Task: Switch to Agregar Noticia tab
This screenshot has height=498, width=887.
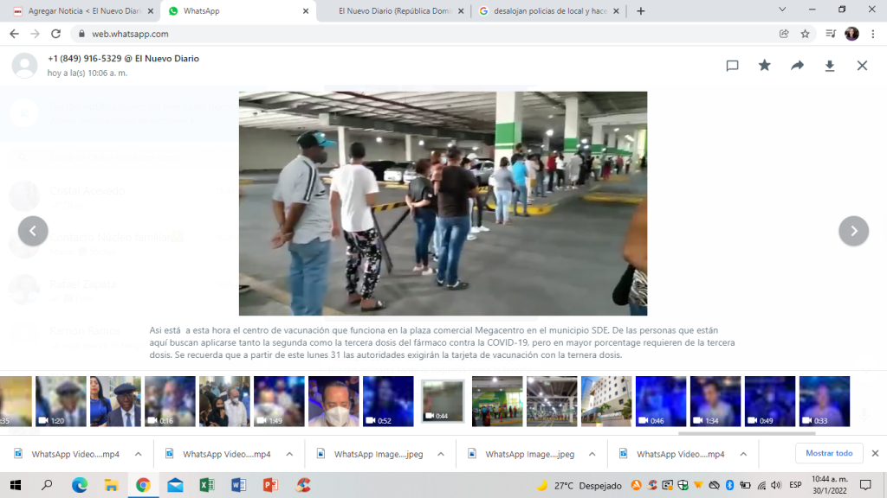Action: (x=81, y=11)
